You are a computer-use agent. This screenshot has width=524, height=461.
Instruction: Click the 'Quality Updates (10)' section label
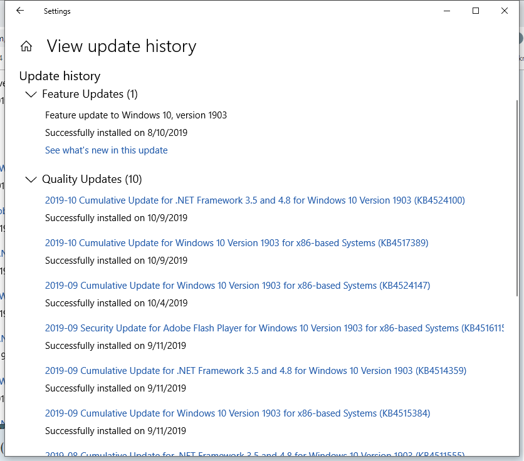point(92,179)
